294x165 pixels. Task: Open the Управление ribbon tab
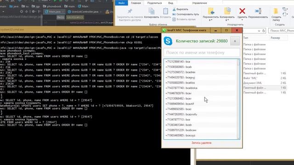click(x=199, y=3)
